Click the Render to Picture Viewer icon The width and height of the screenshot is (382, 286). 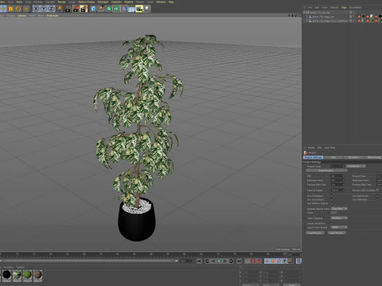(x=76, y=9)
